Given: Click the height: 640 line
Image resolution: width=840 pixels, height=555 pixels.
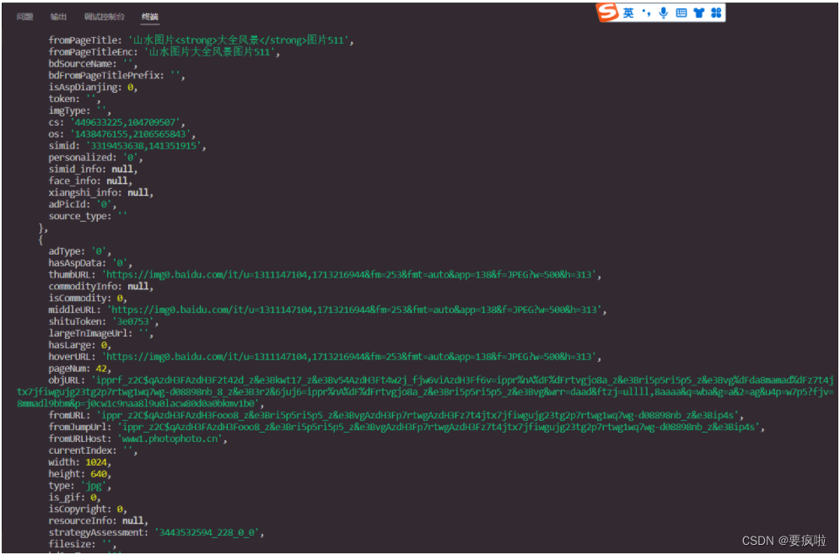Looking at the screenshot, I should 80,474.
